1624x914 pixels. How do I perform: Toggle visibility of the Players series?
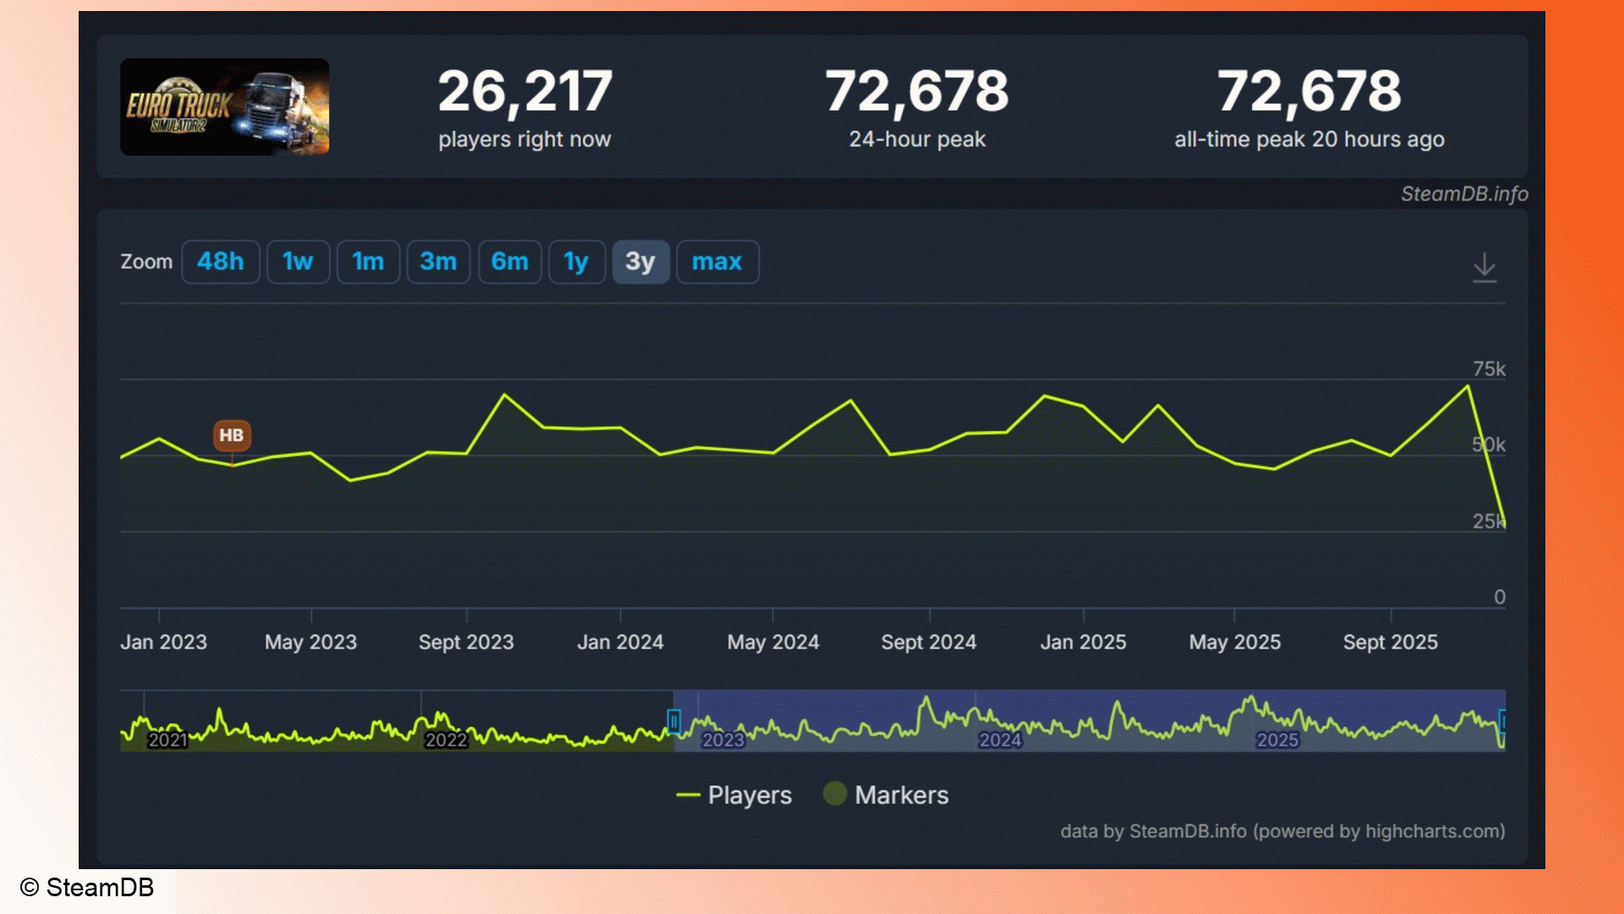pos(748,795)
